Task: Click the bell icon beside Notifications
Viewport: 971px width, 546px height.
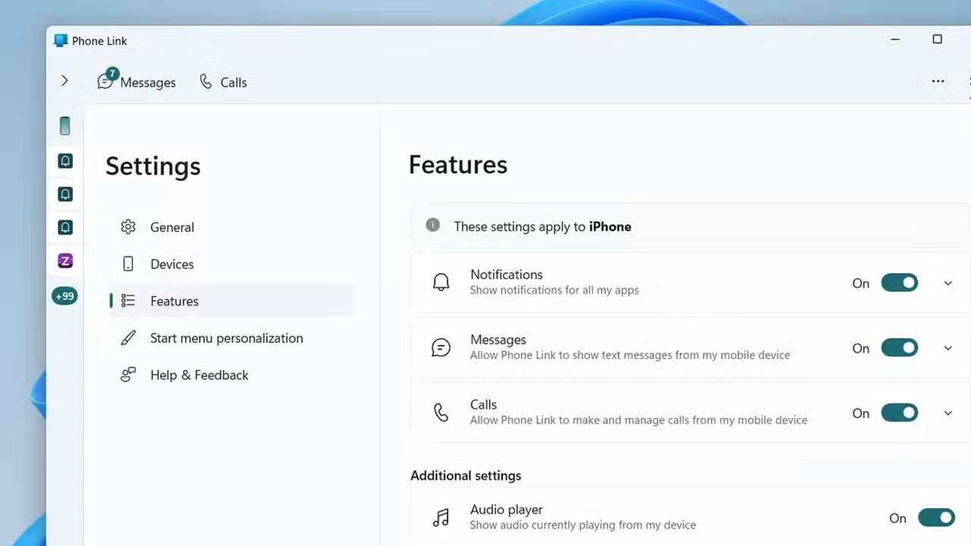Action: [x=441, y=283]
